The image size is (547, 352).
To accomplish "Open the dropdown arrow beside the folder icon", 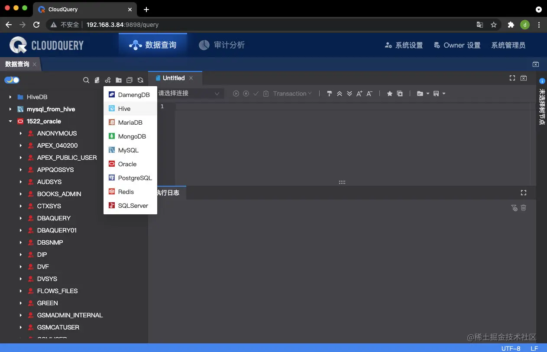I will [x=428, y=94].
